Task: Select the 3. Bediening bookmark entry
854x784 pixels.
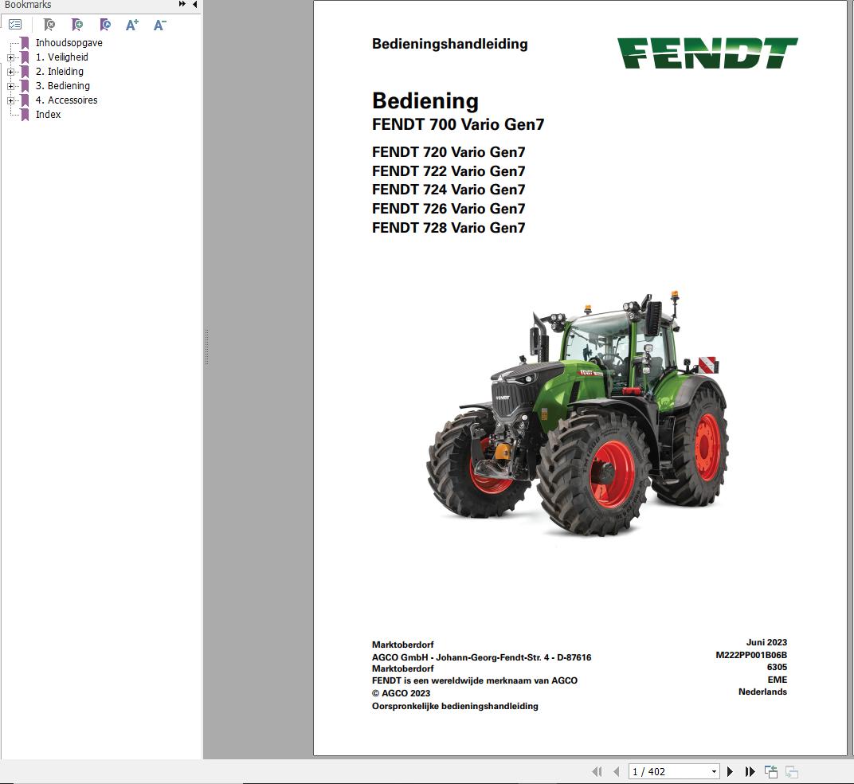Action: pos(63,85)
